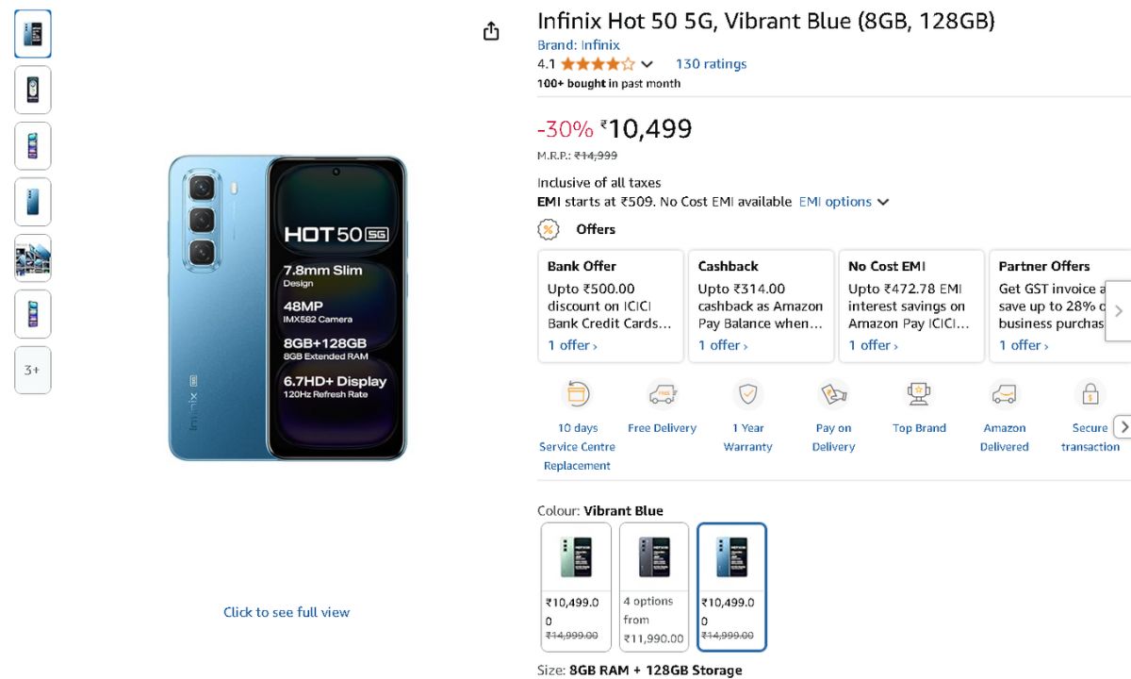This screenshot has height=679, width=1131.
Task: Click the Secure transaction lock icon
Action: [1090, 394]
